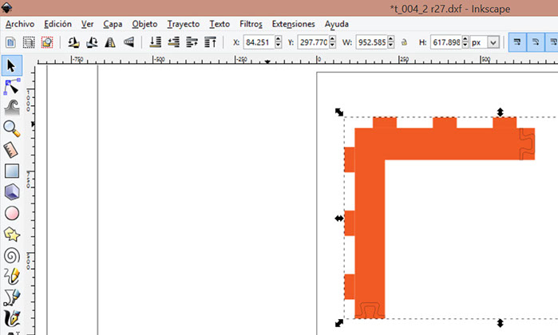Select the 3D box tool
Image resolution: width=558 pixels, height=335 pixels.
12,192
